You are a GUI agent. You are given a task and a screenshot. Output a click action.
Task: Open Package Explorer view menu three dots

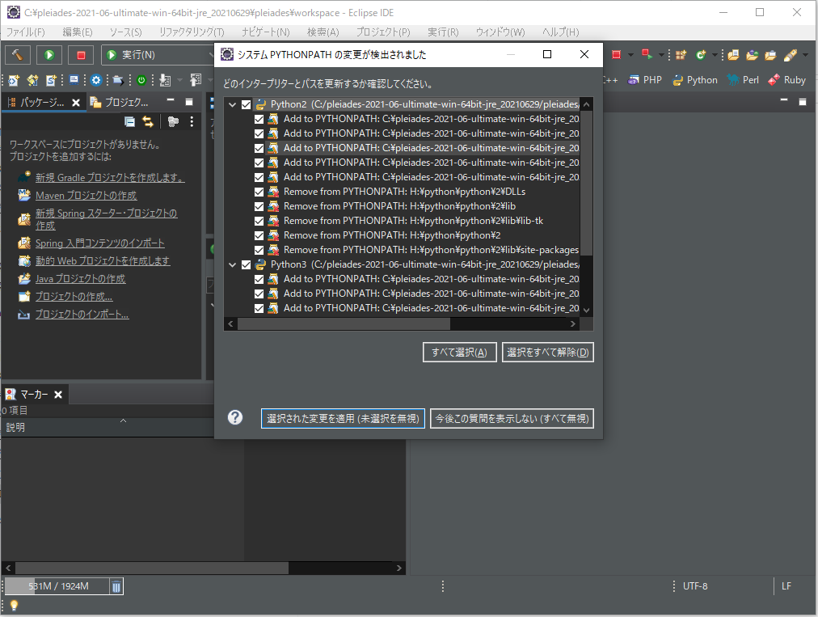click(192, 121)
